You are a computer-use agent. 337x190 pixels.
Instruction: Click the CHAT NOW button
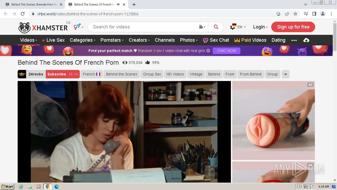click(x=226, y=51)
